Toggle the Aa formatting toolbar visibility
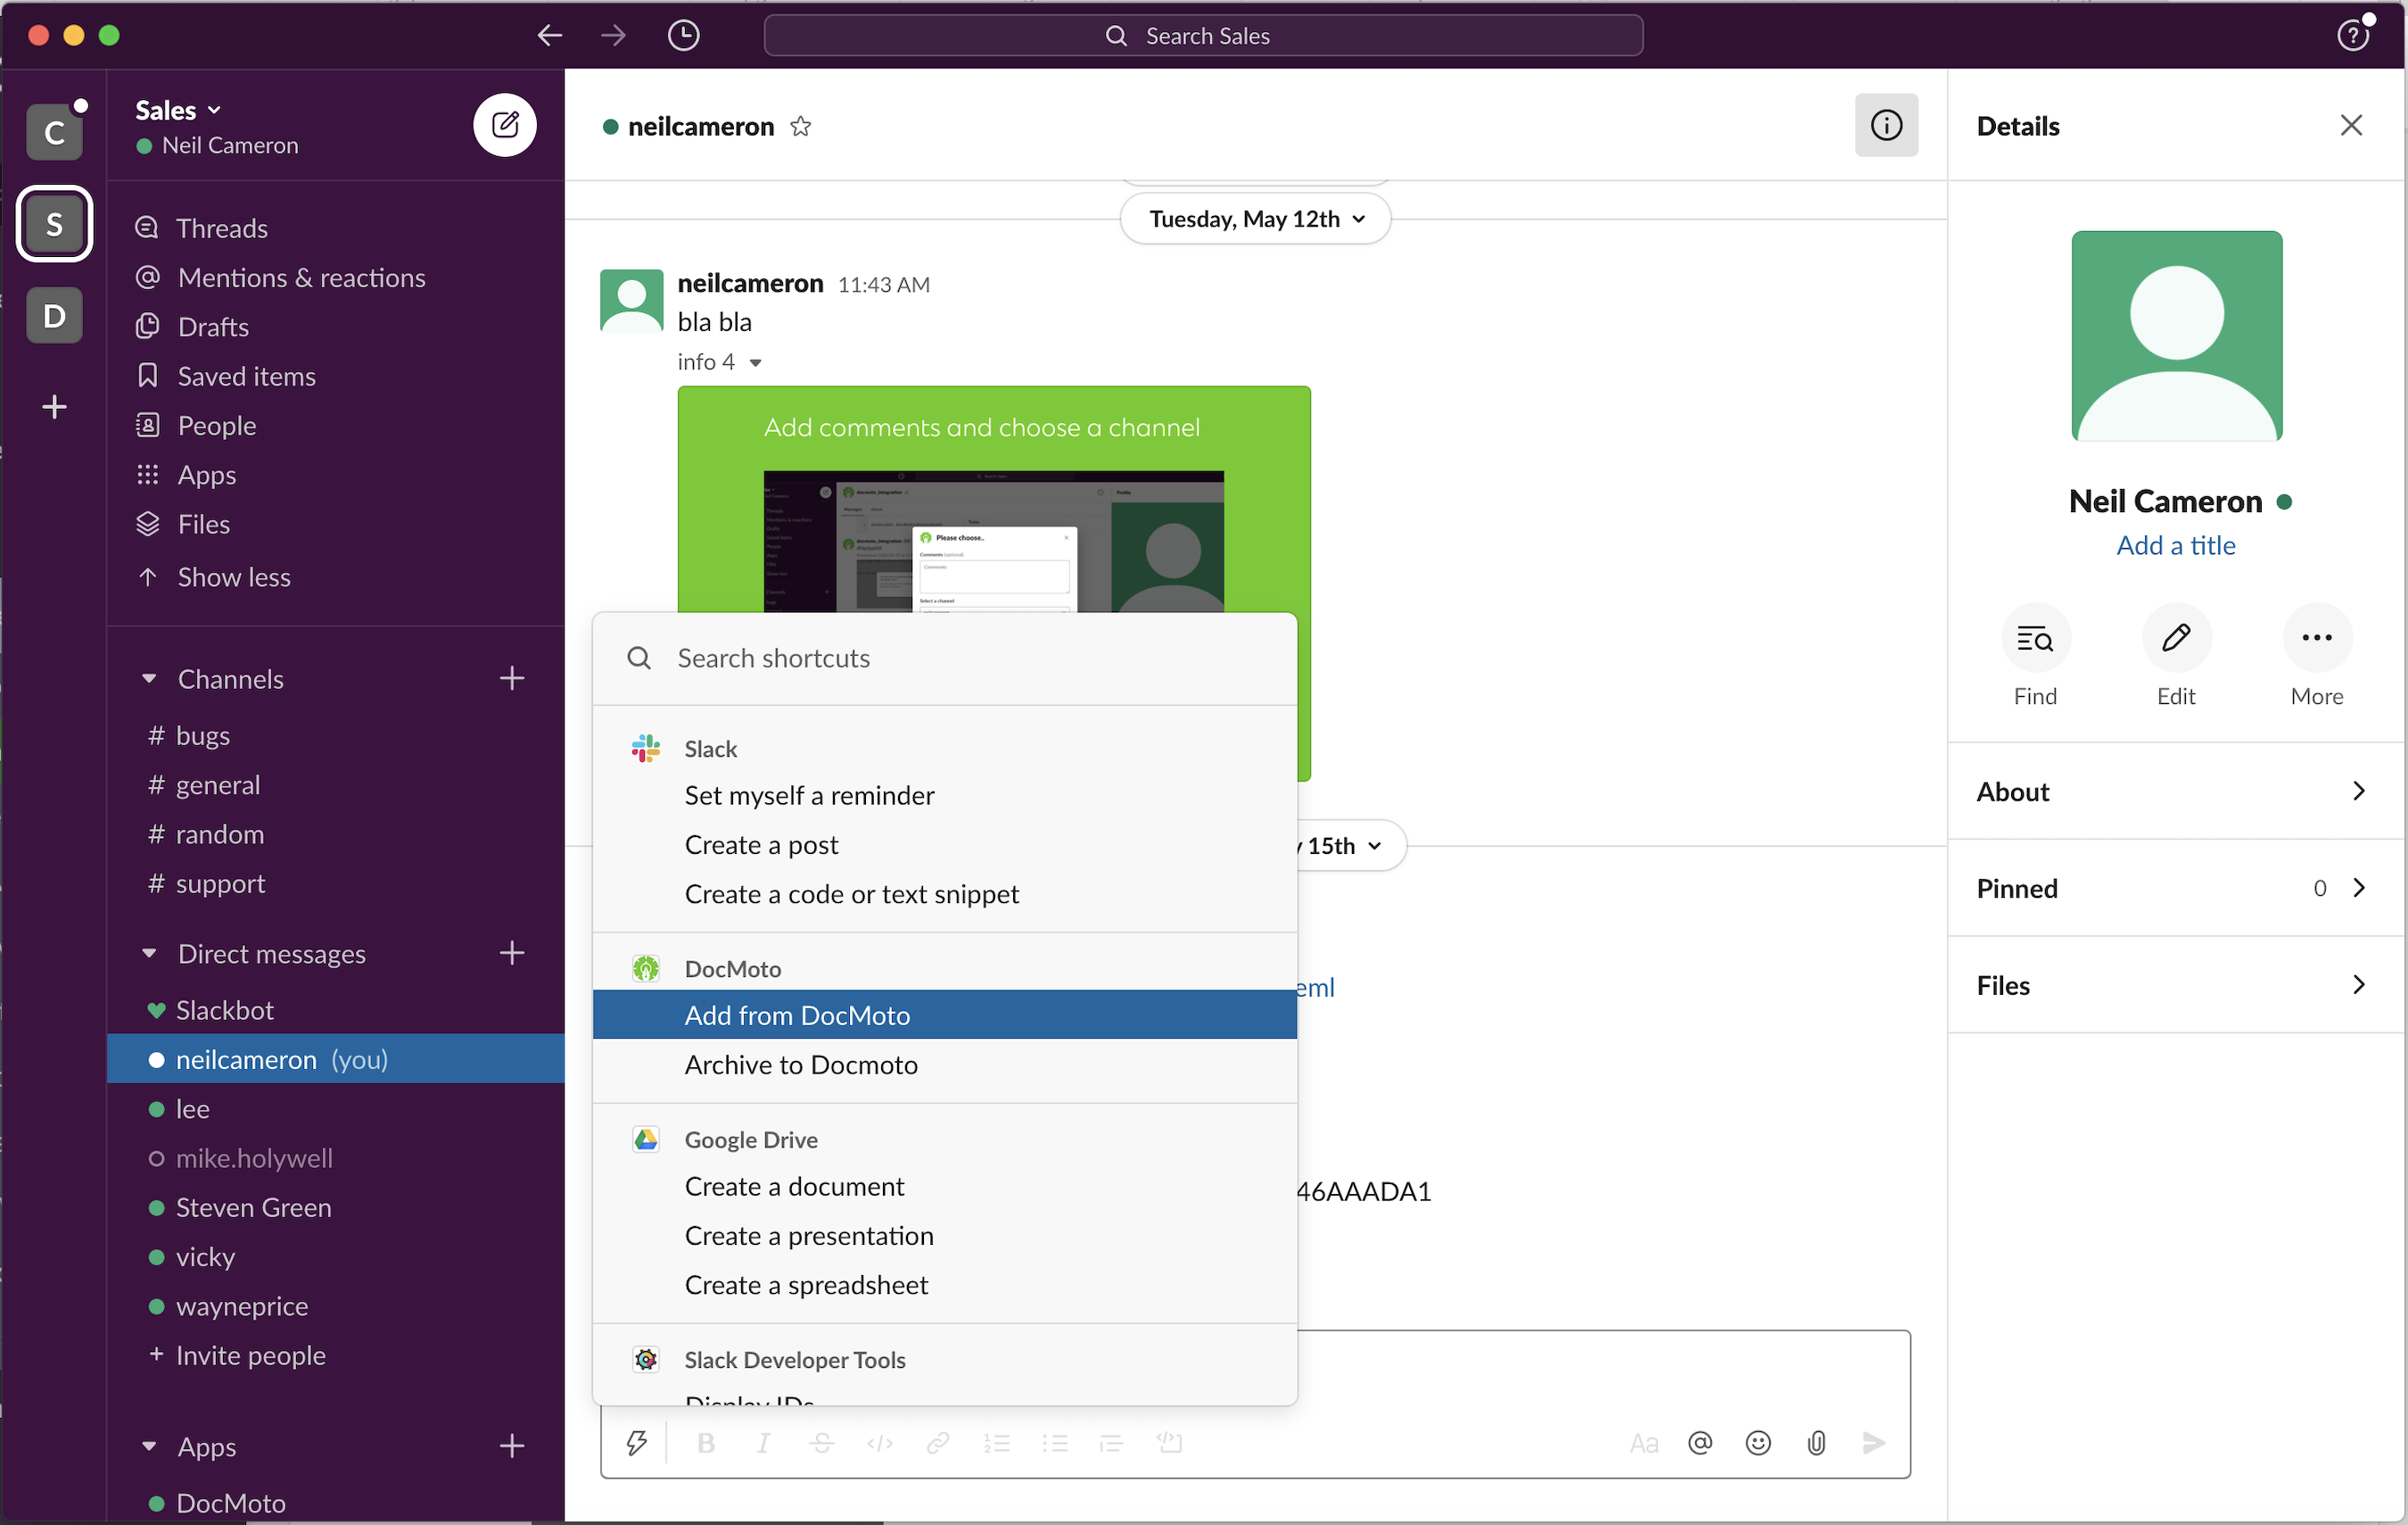The height and width of the screenshot is (1525, 2408). [1643, 1442]
